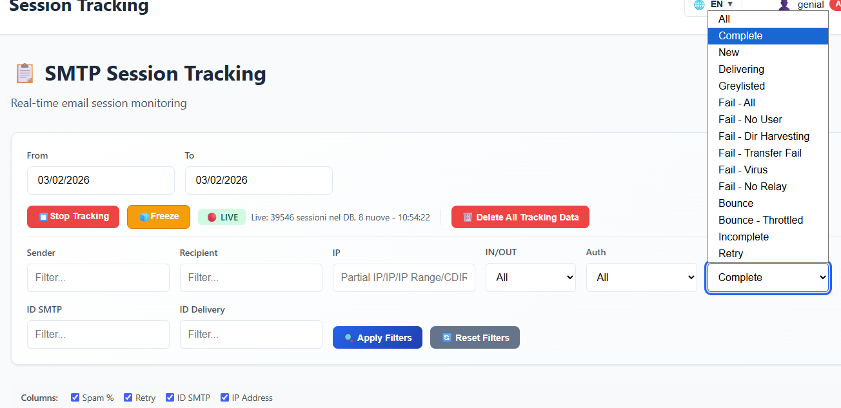Select Greylisted from the status list
The image size is (841, 408).
click(742, 86)
